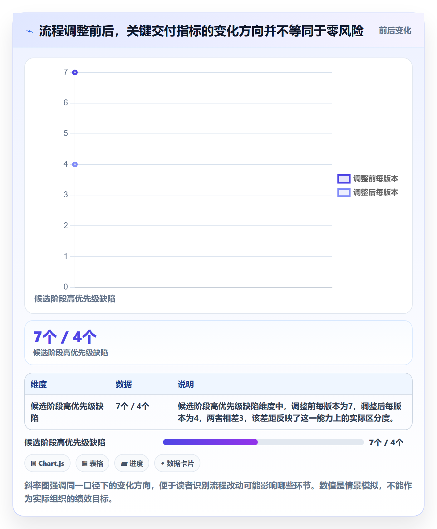Click the chart data point at value 4
Screen dimensions: 437x529
click(75, 164)
